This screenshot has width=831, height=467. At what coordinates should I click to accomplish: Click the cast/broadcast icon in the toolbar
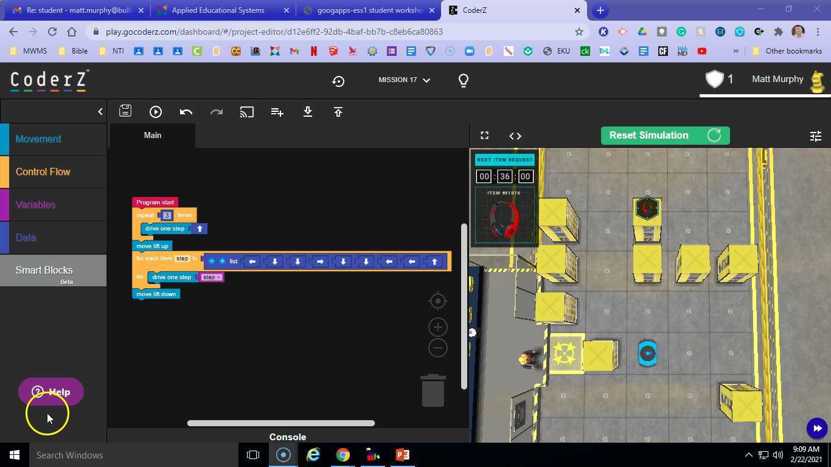247,111
